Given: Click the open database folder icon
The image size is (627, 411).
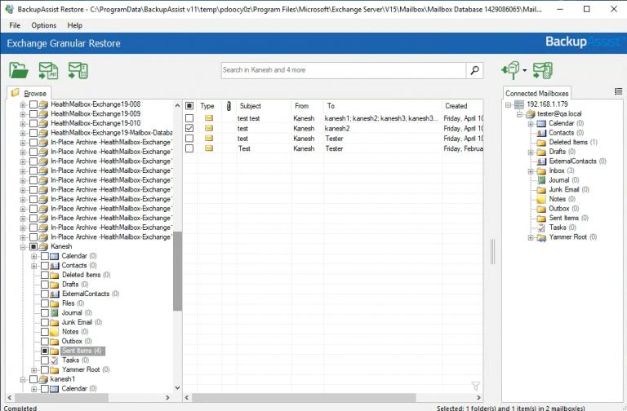Looking at the screenshot, I should (18, 71).
